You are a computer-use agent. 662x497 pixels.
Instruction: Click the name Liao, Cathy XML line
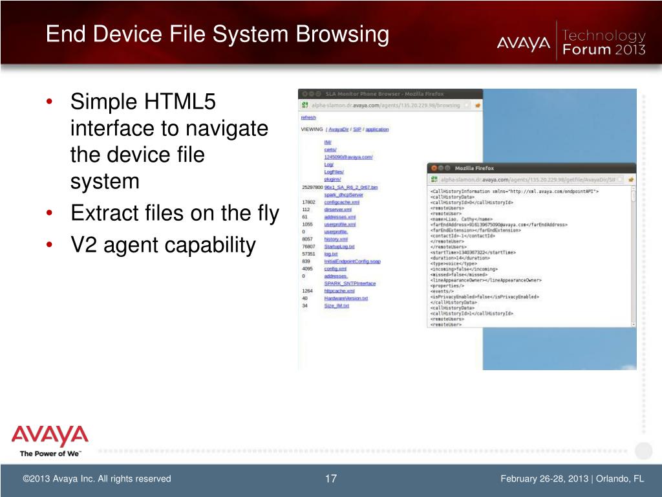coord(462,219)
